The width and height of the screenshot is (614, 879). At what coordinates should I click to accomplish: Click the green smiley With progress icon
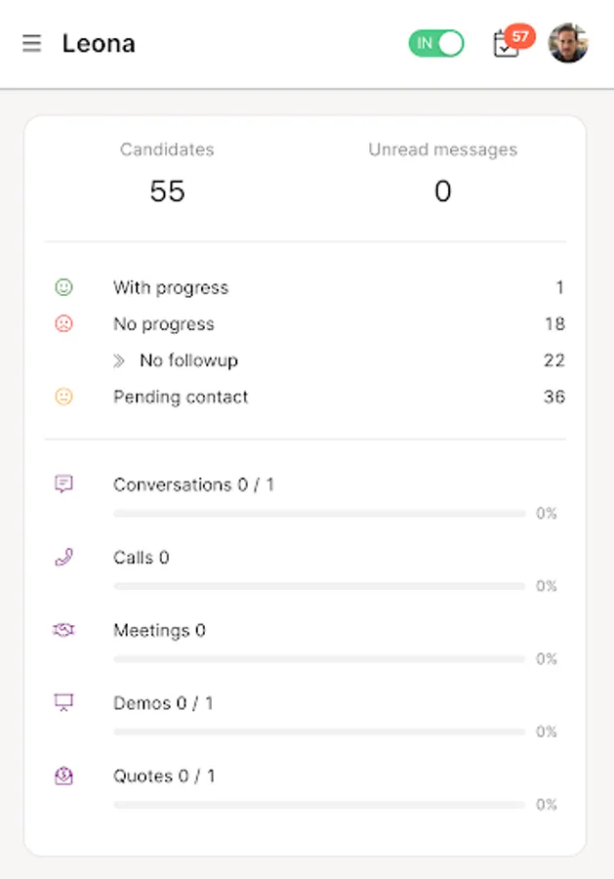point(63,287)
